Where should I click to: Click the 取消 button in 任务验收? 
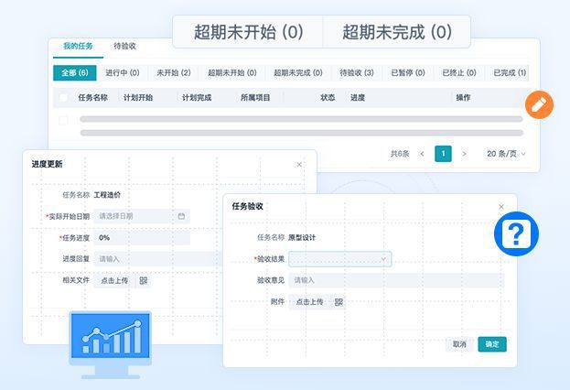[459, 344]
